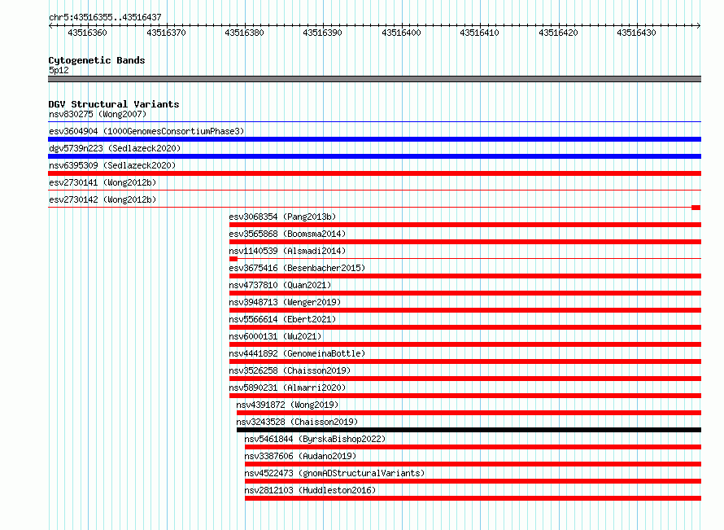
Task: Open nsv5566614 (Ebert2021) variant label
Action: coord(282,319)
